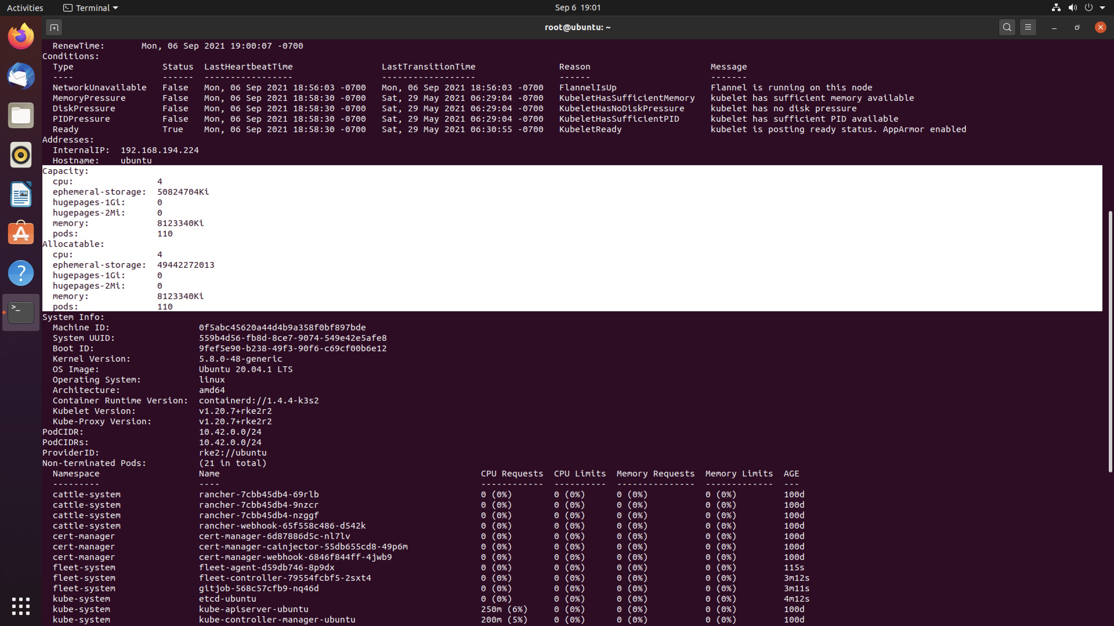This screenshot has height=626, width=1114.
Task: Click pod kube-apiserver-ubuntu
Action: tap(254, 609)
